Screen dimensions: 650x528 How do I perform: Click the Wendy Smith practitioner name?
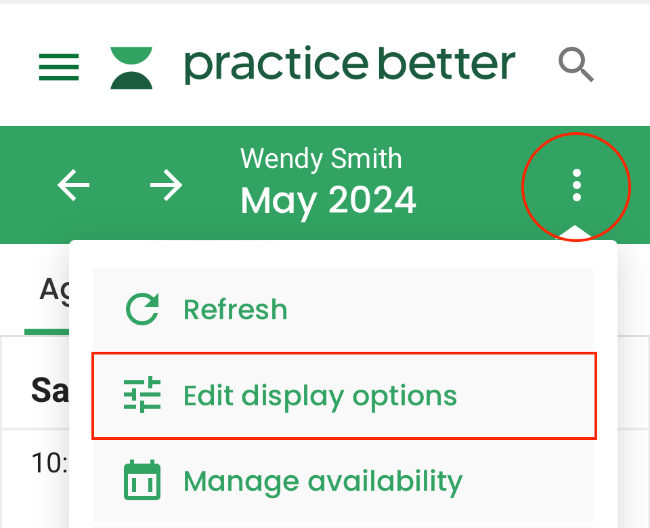[321, 159]
